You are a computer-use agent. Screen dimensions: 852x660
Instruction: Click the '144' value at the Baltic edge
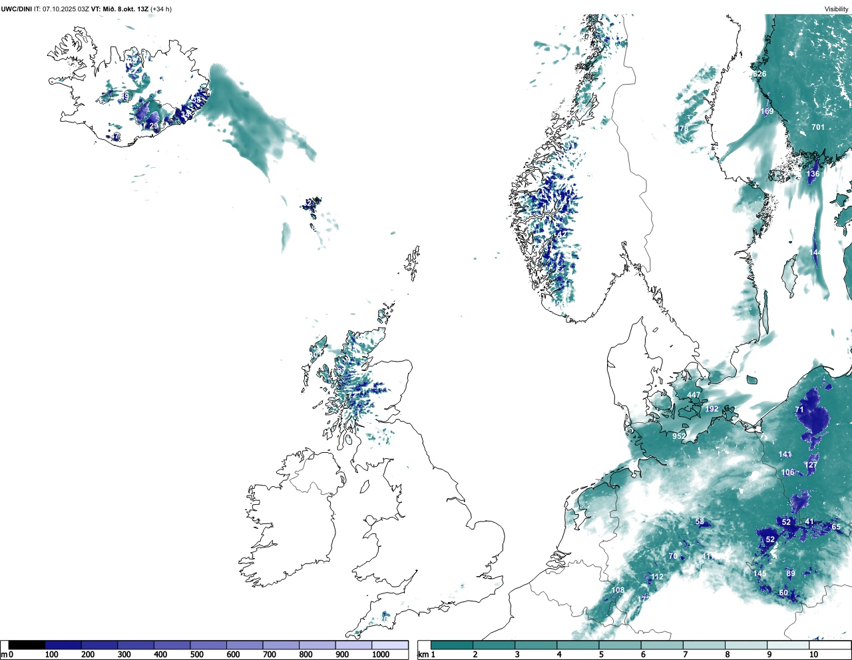tap(816, 253)
